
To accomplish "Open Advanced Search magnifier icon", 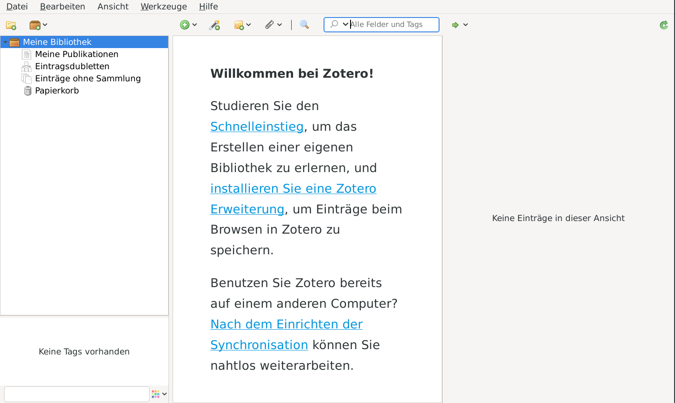I will (x=304, y=25).
